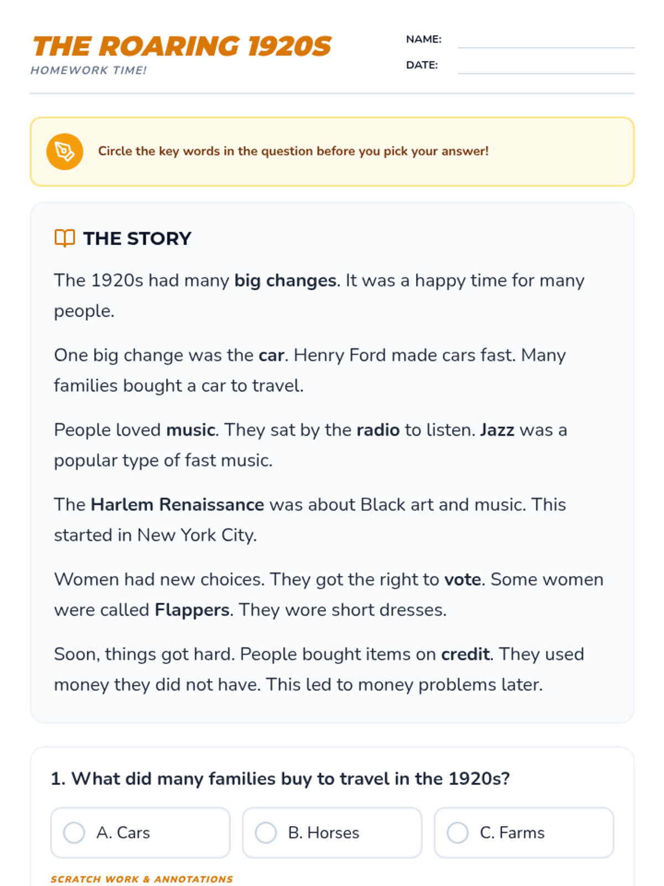Click the bold phrase "big changes"
664x886 pixels.
coord(285,281)
